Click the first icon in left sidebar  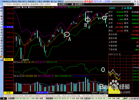(x=1, y=8)
